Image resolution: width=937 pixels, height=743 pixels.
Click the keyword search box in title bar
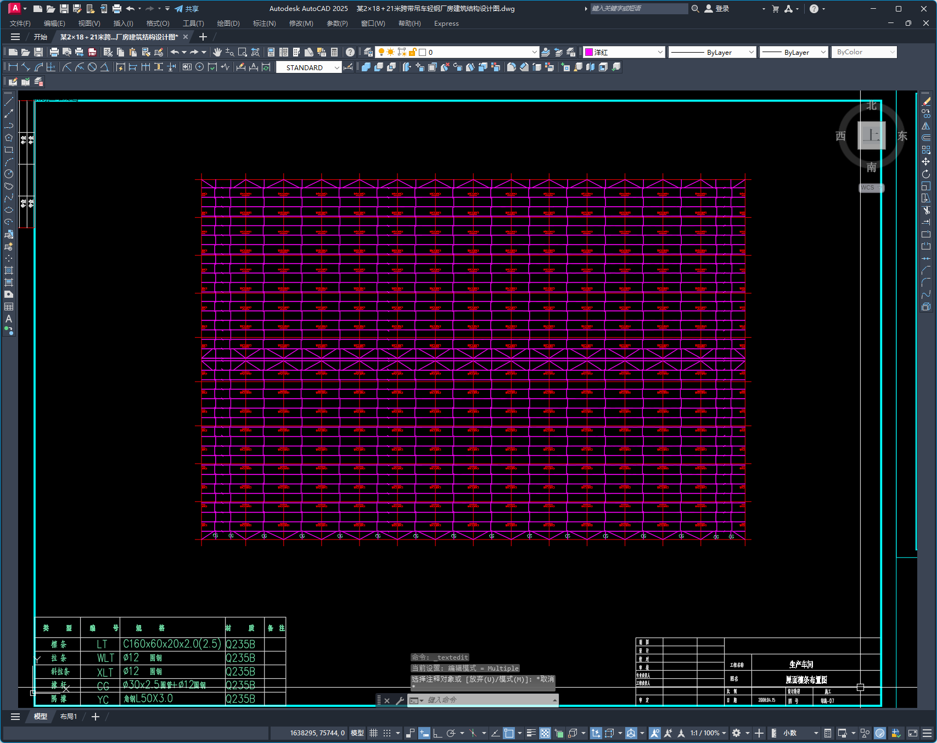[639, 9]
